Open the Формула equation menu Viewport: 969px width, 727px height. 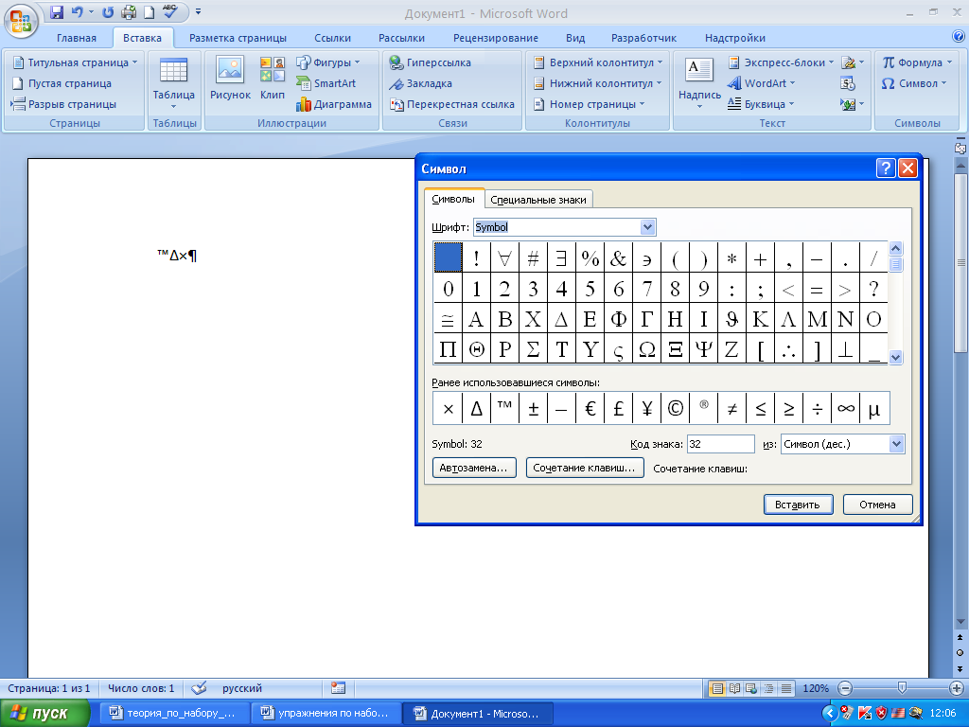[917, 62]
